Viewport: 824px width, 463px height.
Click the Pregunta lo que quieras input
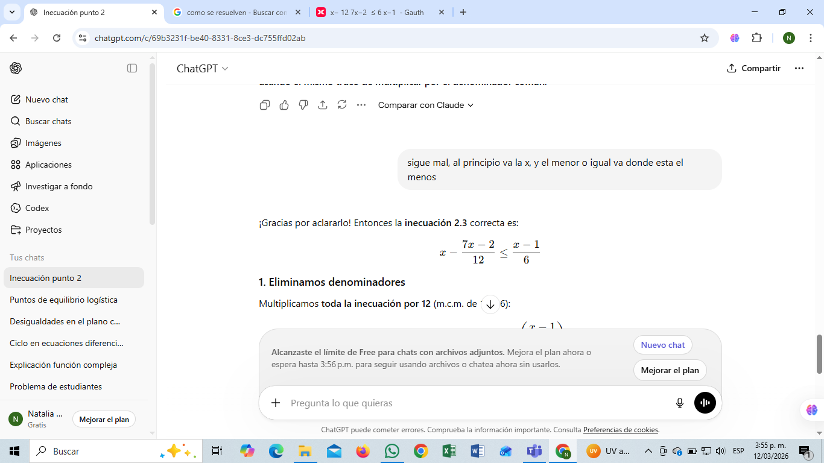point(471,403)
